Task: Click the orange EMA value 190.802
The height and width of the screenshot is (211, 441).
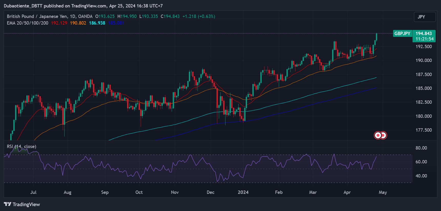Action: coord(78,23)
